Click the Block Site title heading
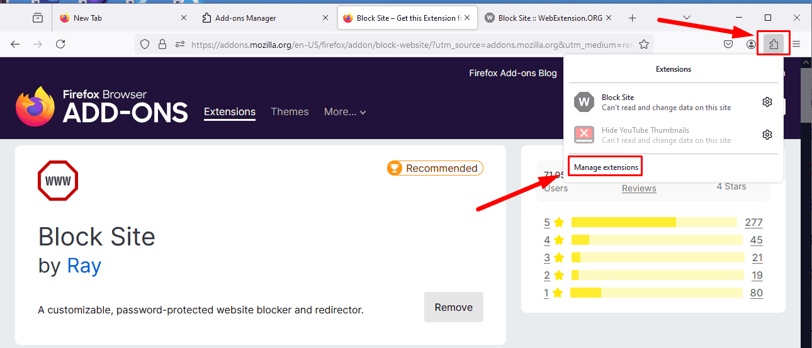Image resolution: width=812 pixels, height=348 pixels. pos(97,237)
